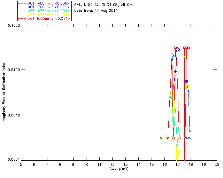223x178 pixels.
Task: Click the x-axis tick label 10
Action: [x=86, y=164]
